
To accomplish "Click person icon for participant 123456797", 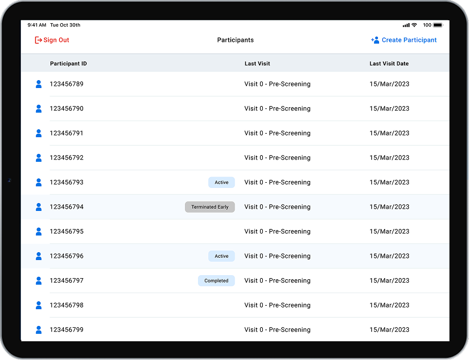I will (x=39, y=281).
